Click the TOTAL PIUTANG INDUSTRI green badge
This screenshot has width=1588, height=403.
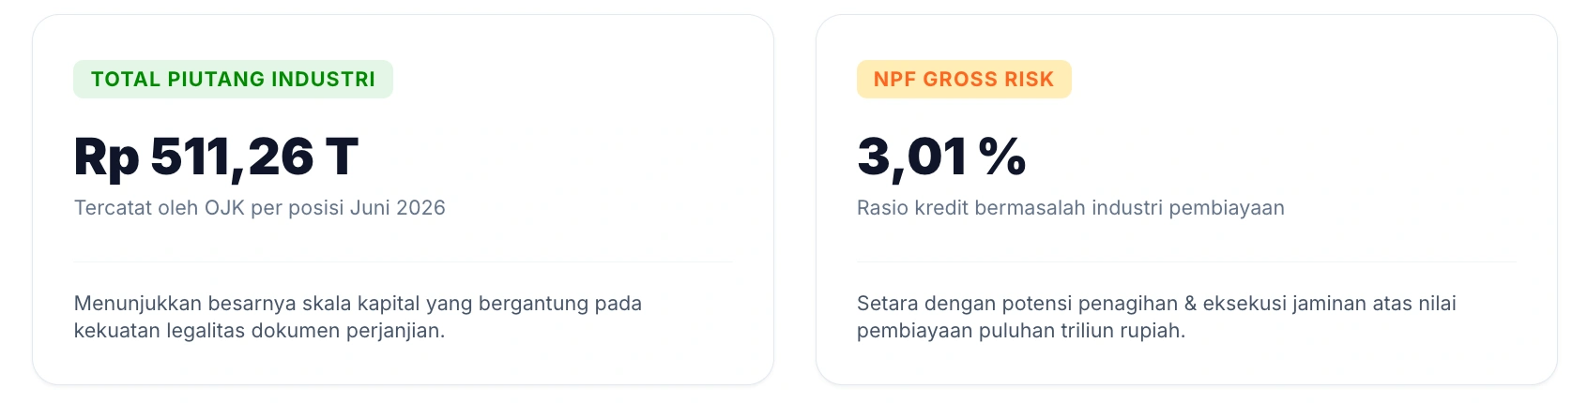233,80
